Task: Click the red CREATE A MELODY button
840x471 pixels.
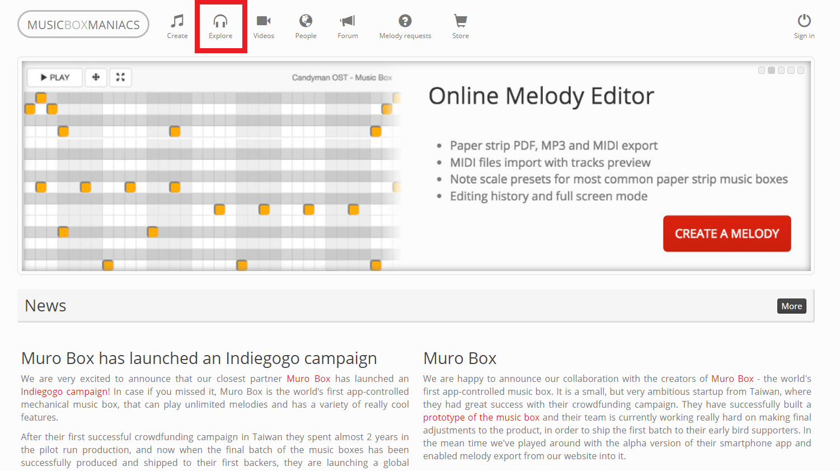Action: (727, 234)
